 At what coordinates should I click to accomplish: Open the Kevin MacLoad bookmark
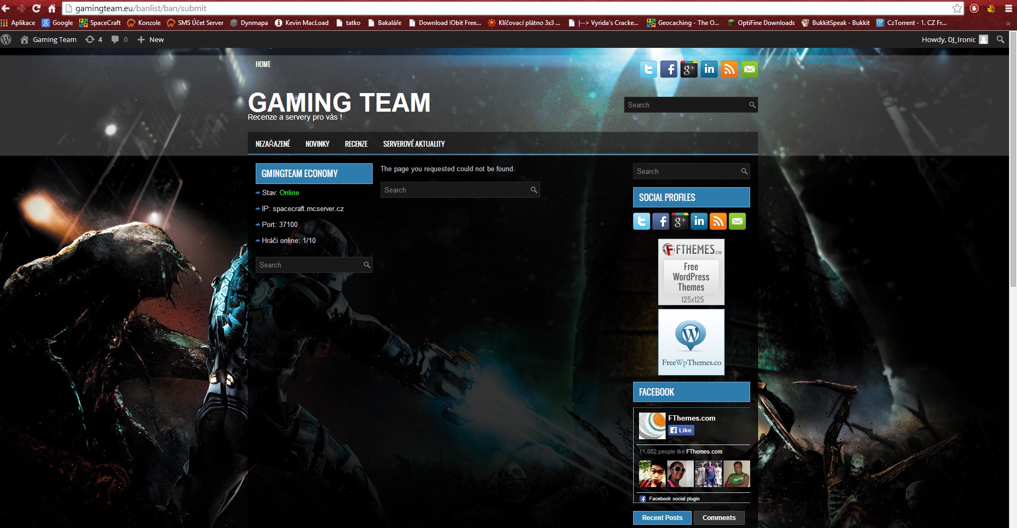301,23
